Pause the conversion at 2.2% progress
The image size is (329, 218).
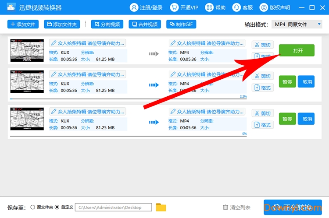287,81
